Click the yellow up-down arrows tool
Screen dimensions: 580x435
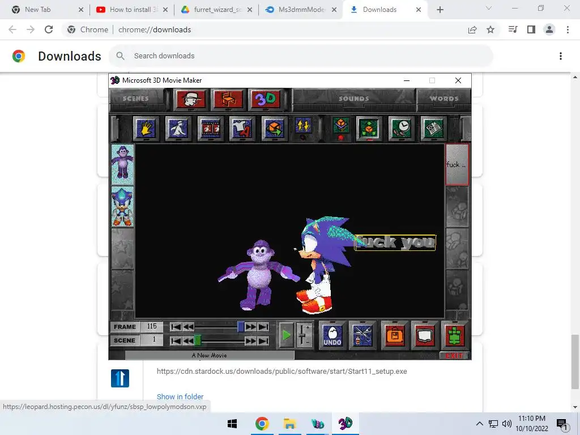pyautogui.click(x=303, y=127)
